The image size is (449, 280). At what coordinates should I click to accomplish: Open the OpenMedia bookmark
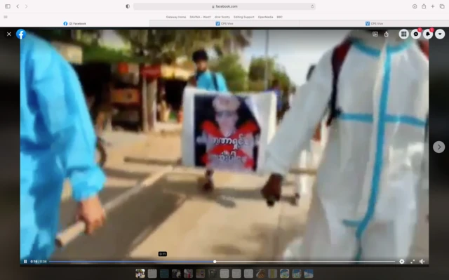pos(265,17)
